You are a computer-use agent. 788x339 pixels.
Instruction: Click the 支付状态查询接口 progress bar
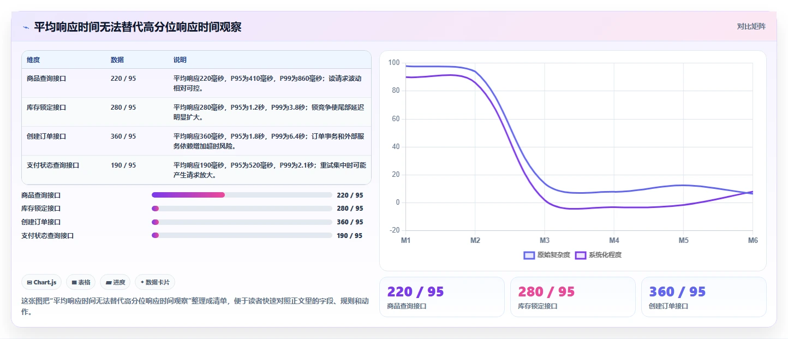pyautogui.click(x=242, y=236)
